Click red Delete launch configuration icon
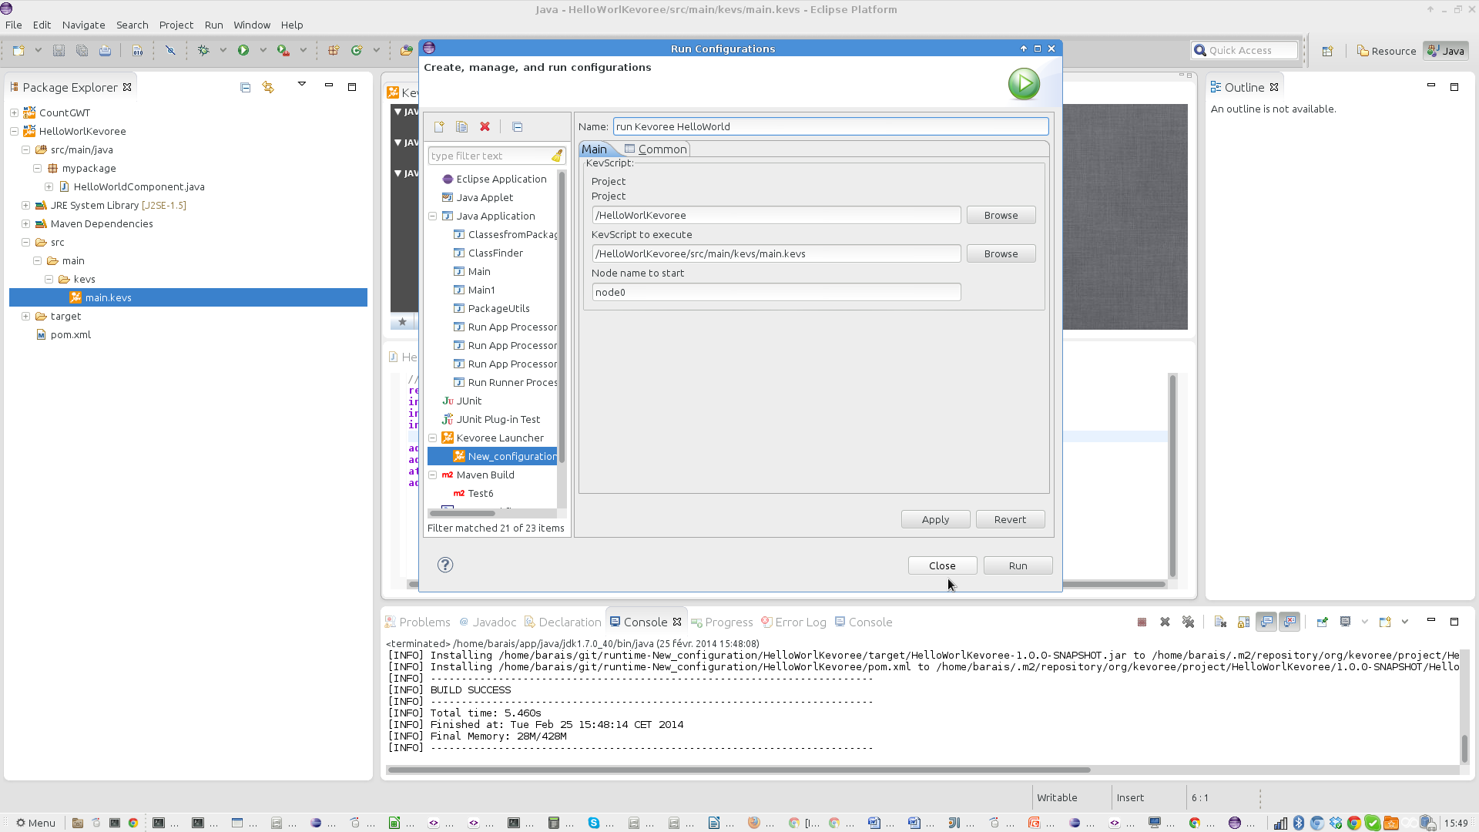The image size is (1479, 832). tap(485, 127)
